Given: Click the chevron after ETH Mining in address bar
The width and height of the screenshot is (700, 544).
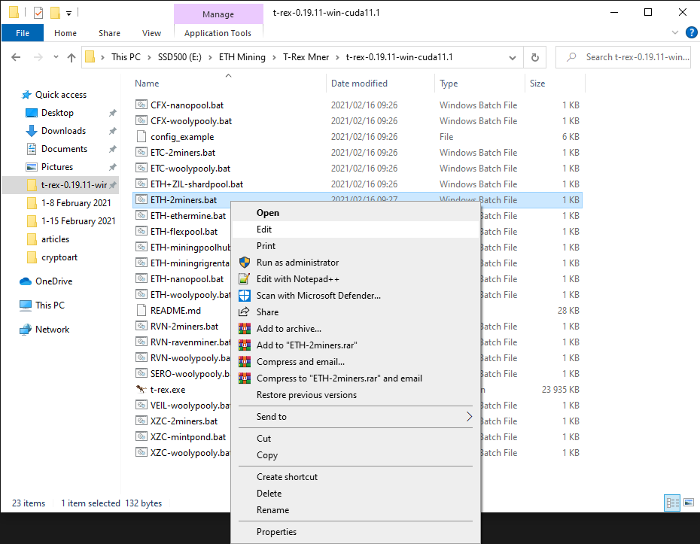Looking at the screenshot, I should [274, 57].
